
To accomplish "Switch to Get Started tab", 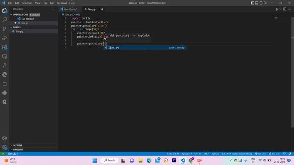I will coord(70,9).
